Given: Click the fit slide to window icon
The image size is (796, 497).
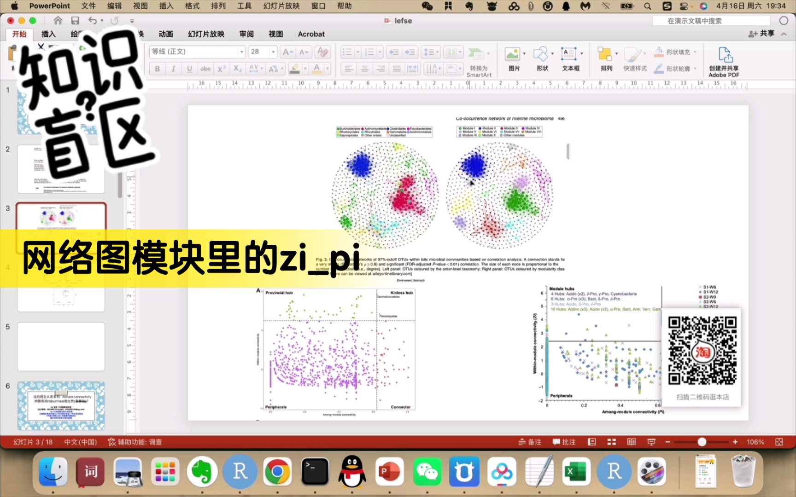Looking at the screenshot, I should coord(779,442).
